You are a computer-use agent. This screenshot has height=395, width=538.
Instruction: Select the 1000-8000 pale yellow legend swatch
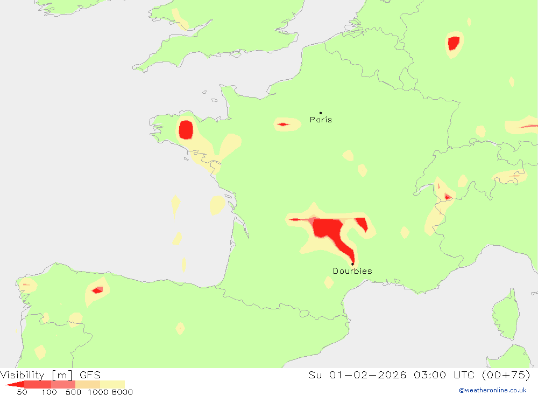112,384
